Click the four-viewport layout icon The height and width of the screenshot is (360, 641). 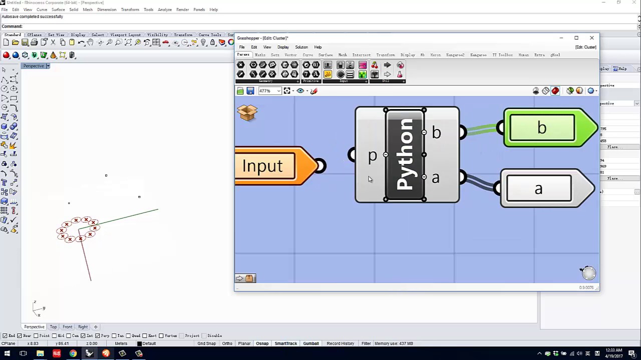coord(156,42)
